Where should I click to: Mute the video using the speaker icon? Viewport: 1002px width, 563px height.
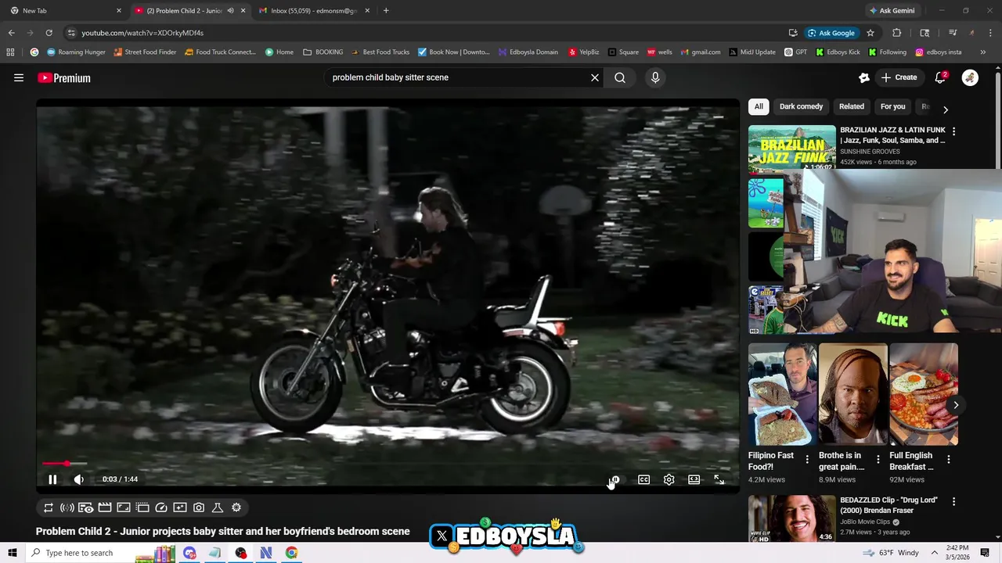78,479
